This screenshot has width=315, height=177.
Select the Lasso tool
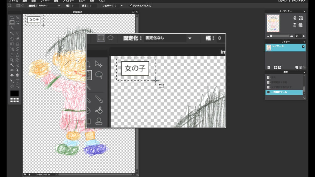click(18, 22)
